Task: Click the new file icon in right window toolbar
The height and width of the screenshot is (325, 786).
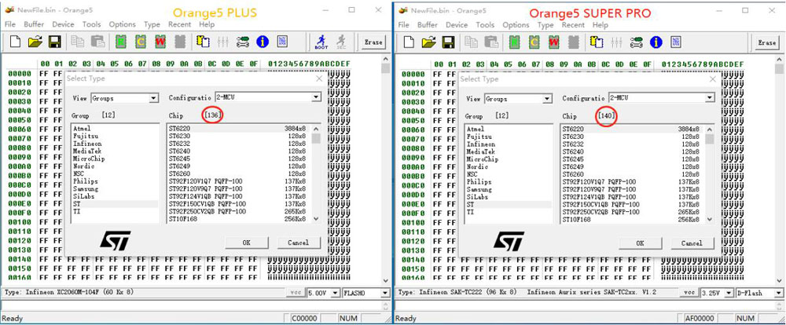Action: click(x=409, y=42)
